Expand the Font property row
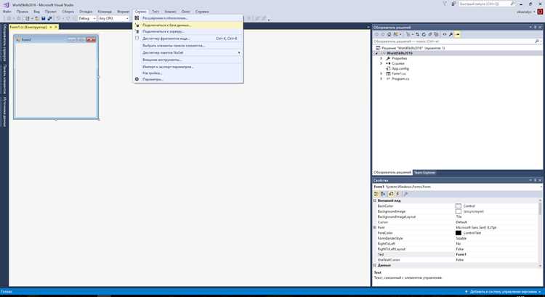The height and width of the screenshot is (297, 545). click(x=375, y=227)
